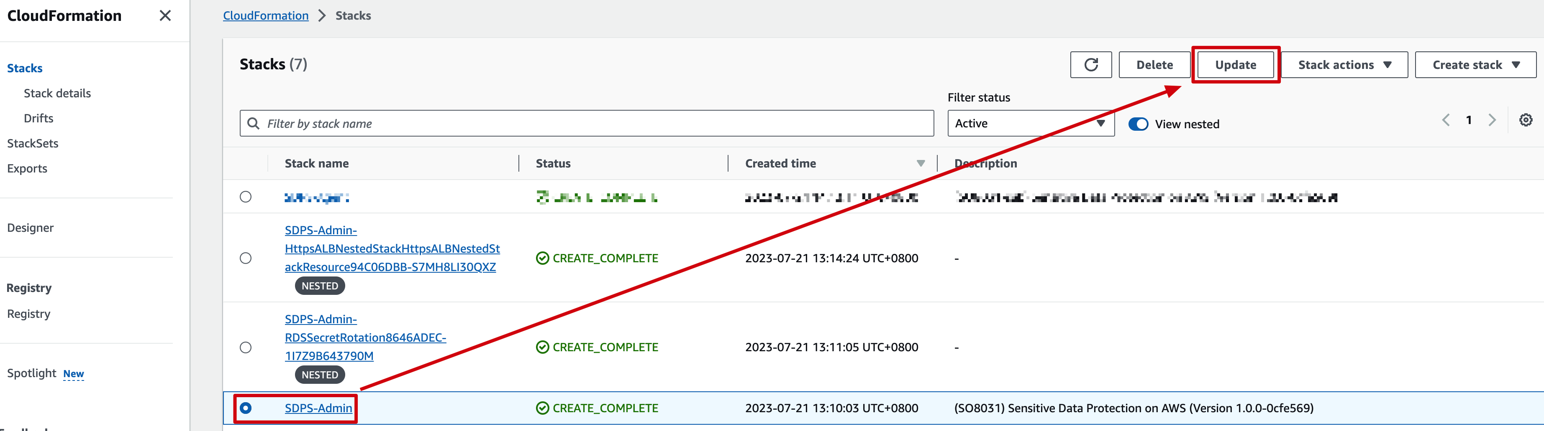Focus the Filter by stack name field
Screen dimensions: 1544x431
coord(587,123)
